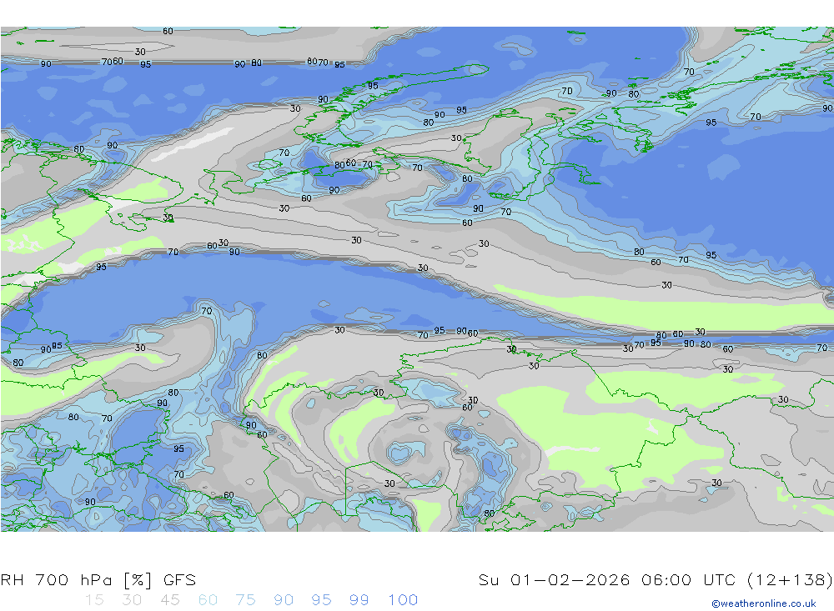The height and width of the screenshot is (611, 834).
Task: Choose the 95 legend value
Action: click(x=321, y=600)
